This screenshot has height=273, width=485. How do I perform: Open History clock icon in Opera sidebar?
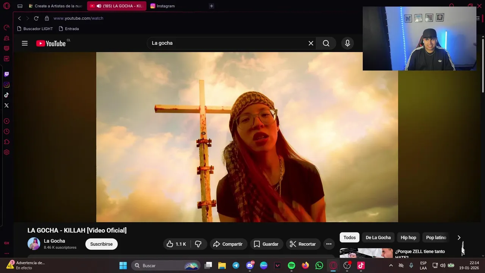(6, 132)
